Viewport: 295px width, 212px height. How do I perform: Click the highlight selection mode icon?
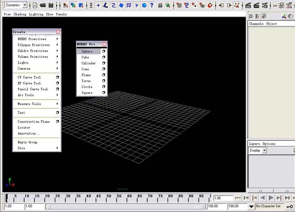168,5
